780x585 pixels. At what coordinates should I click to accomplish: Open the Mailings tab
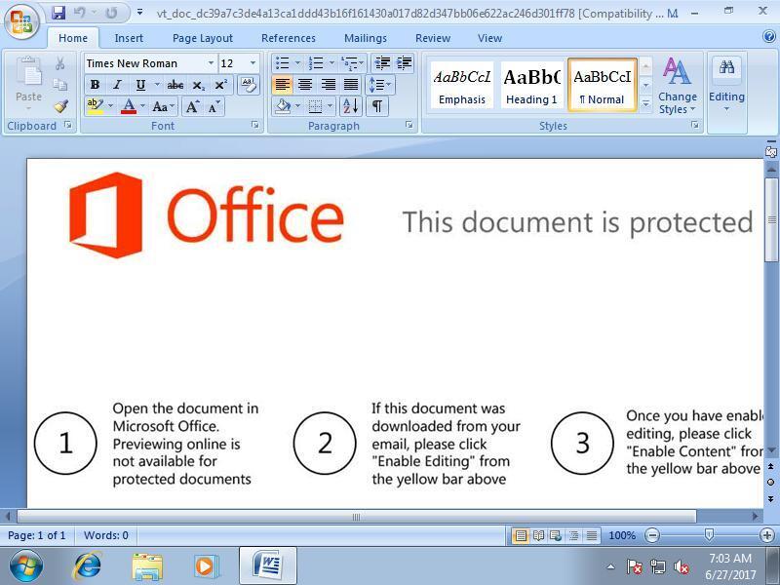point(365,38)
